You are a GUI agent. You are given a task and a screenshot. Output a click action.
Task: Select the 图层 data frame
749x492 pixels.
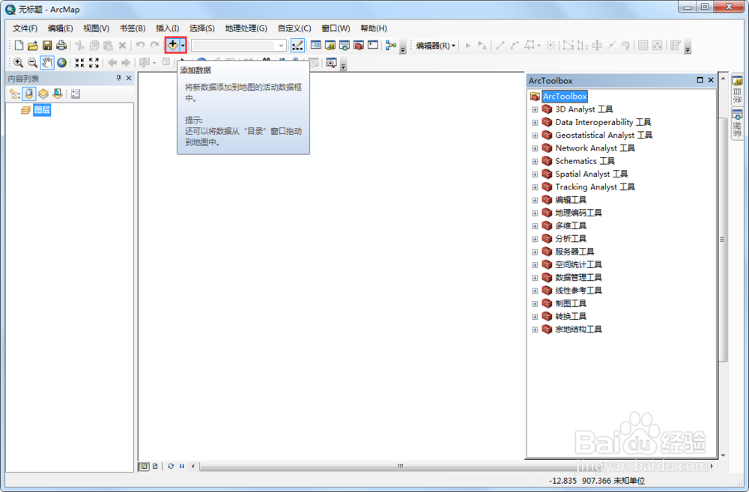pos(42,110)
